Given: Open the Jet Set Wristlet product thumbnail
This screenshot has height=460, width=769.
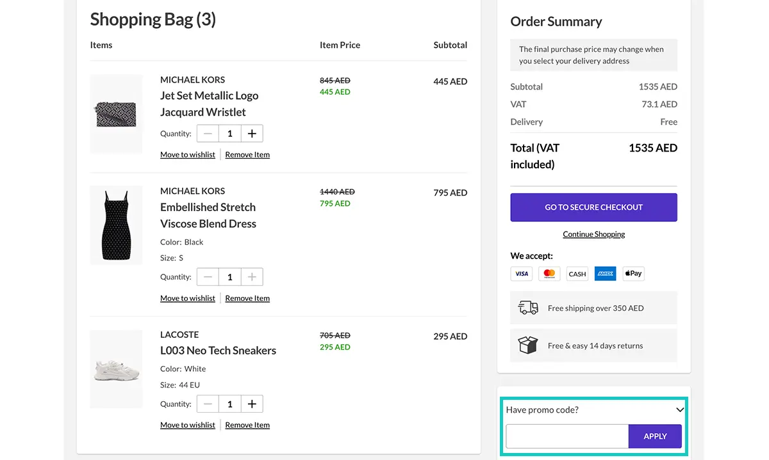Looking at the screenshot, I should click(x=116, y=114).
